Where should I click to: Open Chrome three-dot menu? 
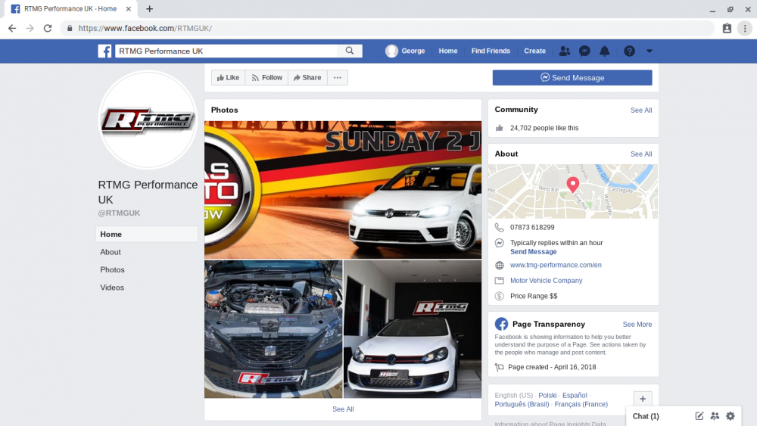tap(745, 29)
